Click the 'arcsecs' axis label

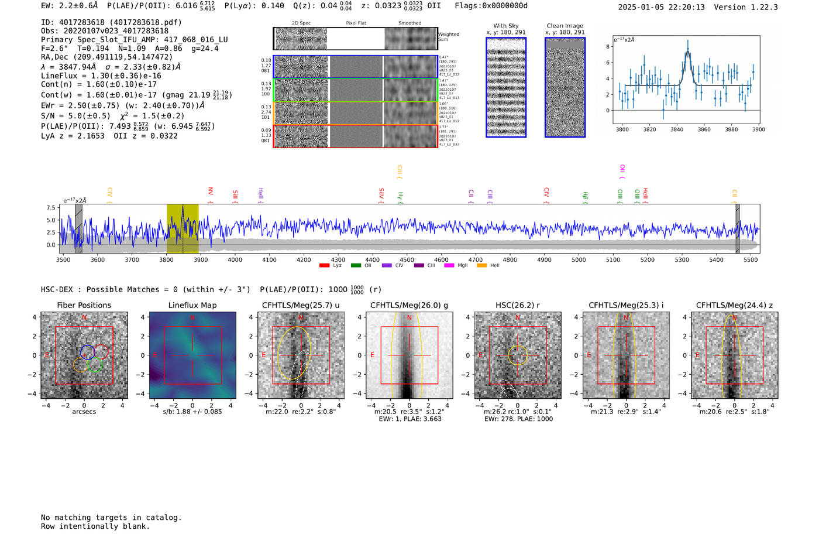tap(84, 412)
